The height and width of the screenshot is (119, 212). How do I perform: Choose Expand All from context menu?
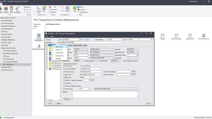pyautogui.click(x=60, y=50)
